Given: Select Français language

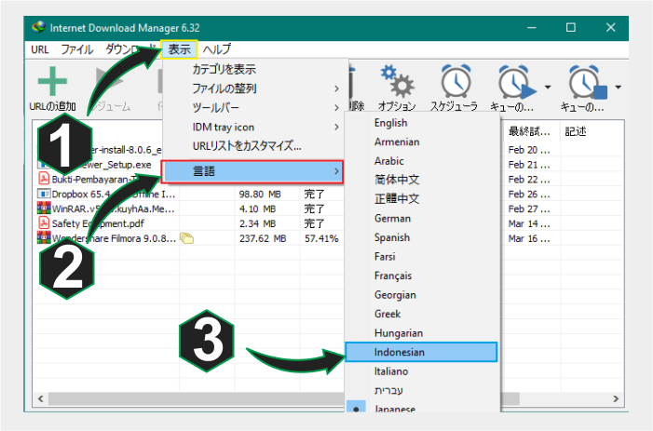Looking at the screenshot, I should tap(422, 276).
